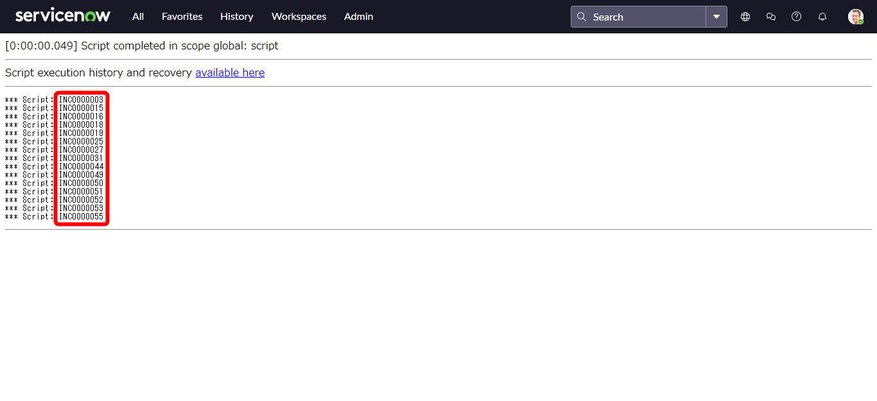Click the INC0000055 output line
Image resolution: width=877 pixels, height=401 pixels.
click(81, 217)
